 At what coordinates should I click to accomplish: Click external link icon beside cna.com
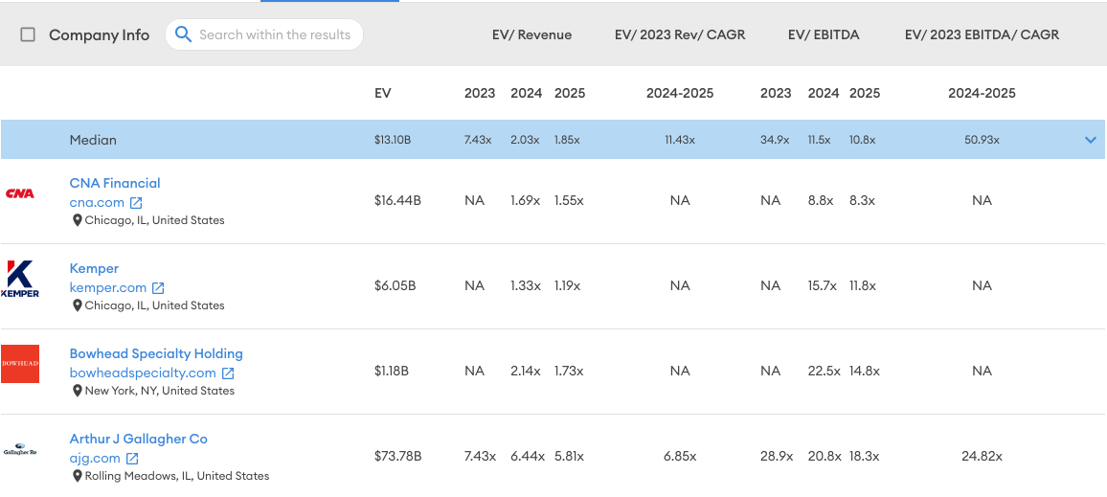coord(136,203)
